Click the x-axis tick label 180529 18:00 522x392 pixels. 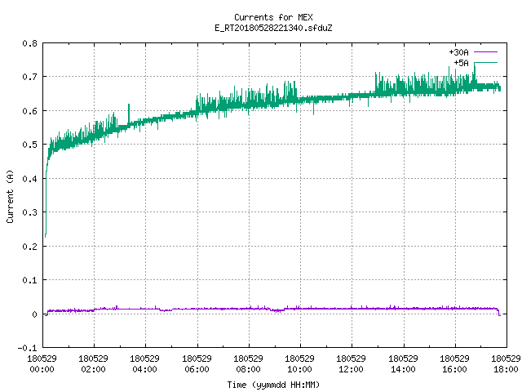(506, 364)
